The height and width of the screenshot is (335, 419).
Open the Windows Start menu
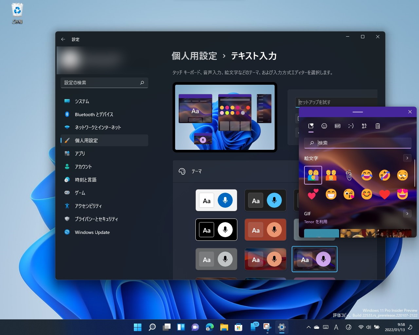138,327
